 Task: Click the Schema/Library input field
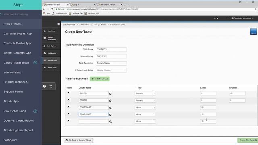111,56
